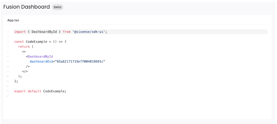Click the from keyword in the import statement
Image resolution: width=277 pixels, height=124 pixels.
[67, 32]
